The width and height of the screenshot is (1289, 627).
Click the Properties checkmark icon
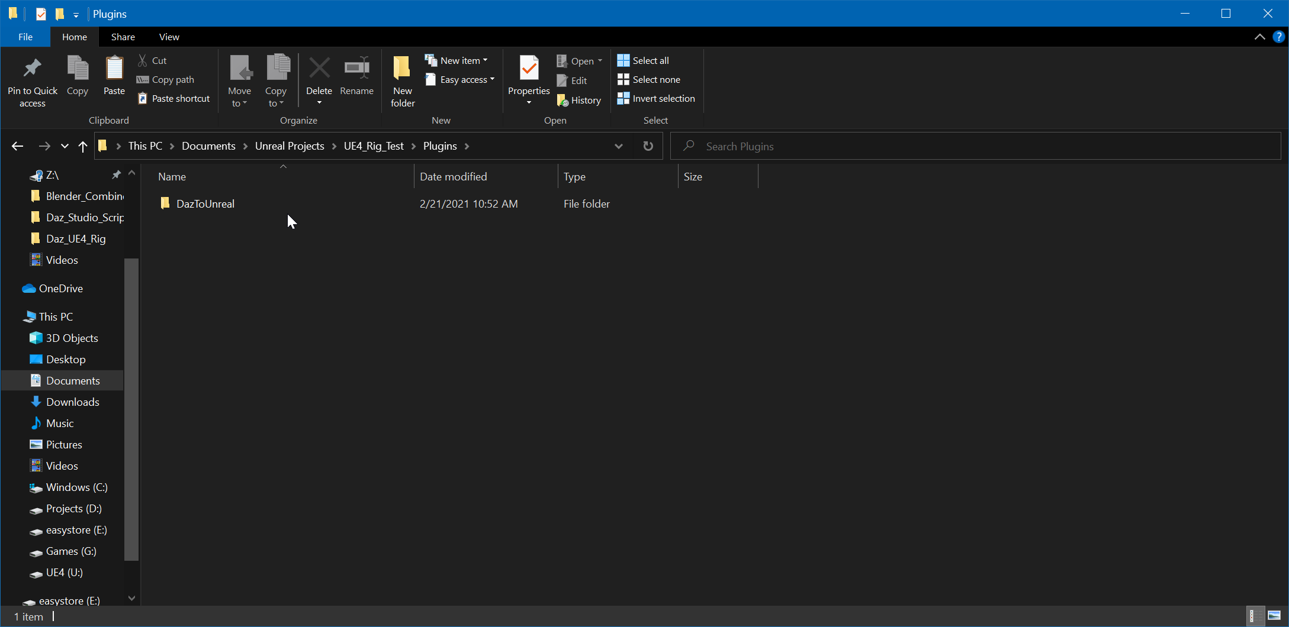click(529, 69)
